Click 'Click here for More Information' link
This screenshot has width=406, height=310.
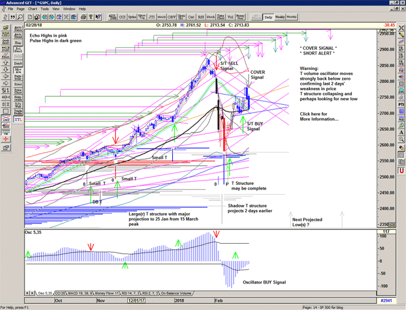(319, 117)
